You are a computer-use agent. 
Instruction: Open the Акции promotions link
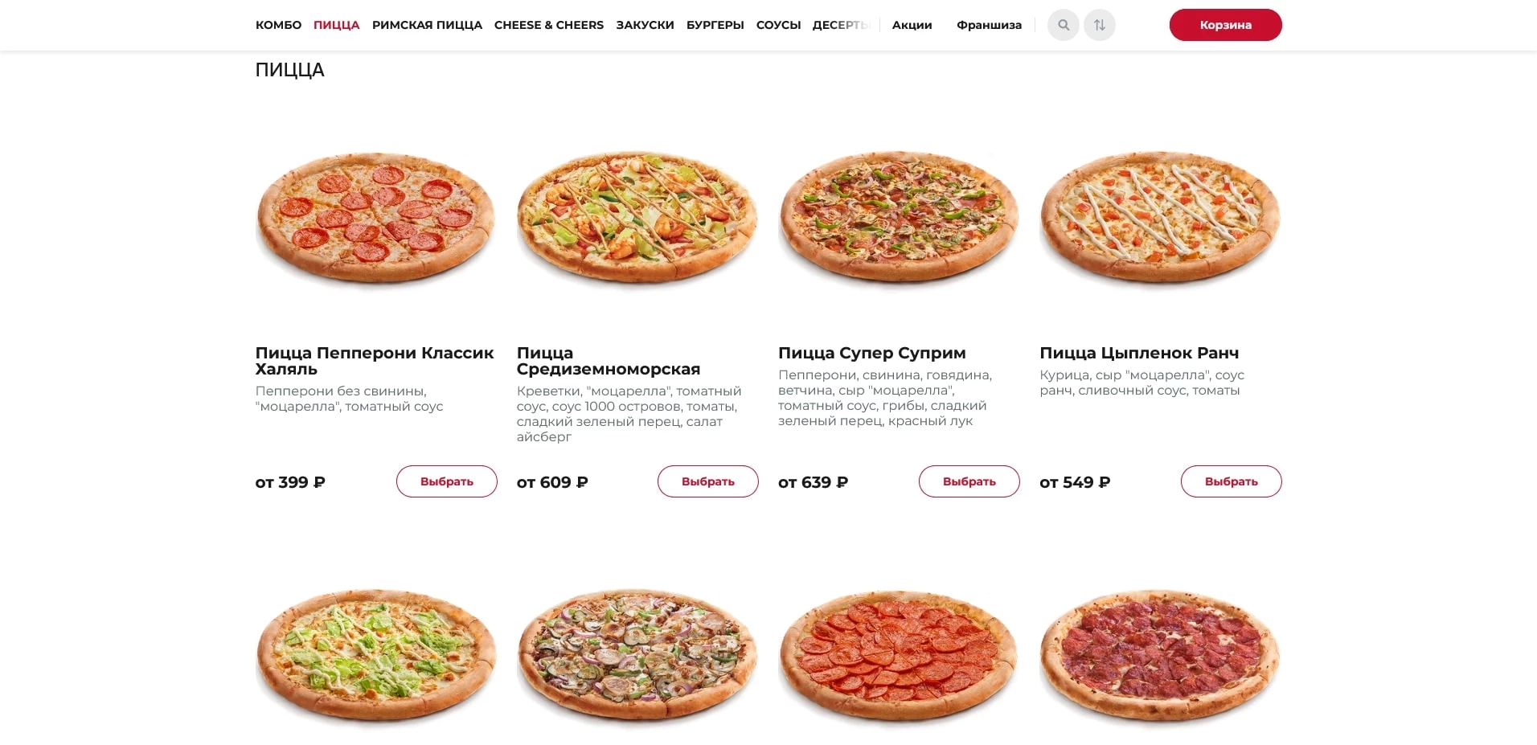[912, 25]
